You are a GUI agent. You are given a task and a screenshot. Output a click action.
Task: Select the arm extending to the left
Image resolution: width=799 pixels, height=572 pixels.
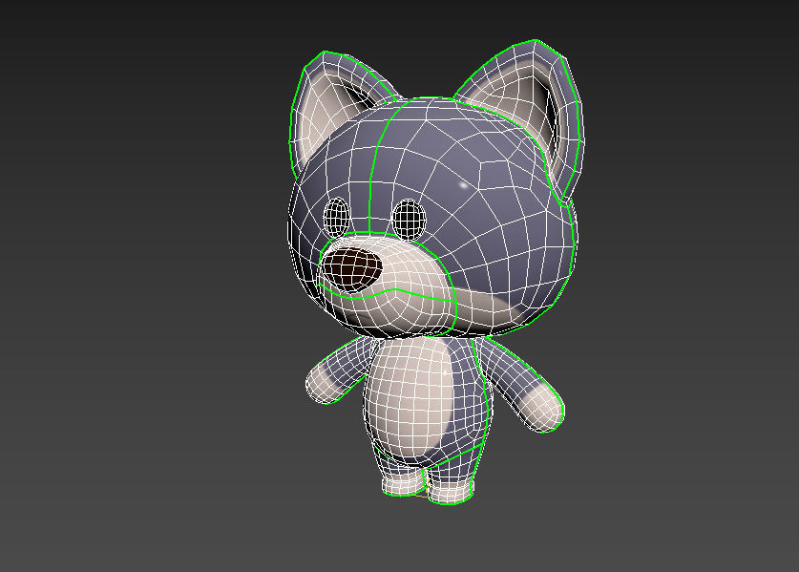tap(338, 371)
